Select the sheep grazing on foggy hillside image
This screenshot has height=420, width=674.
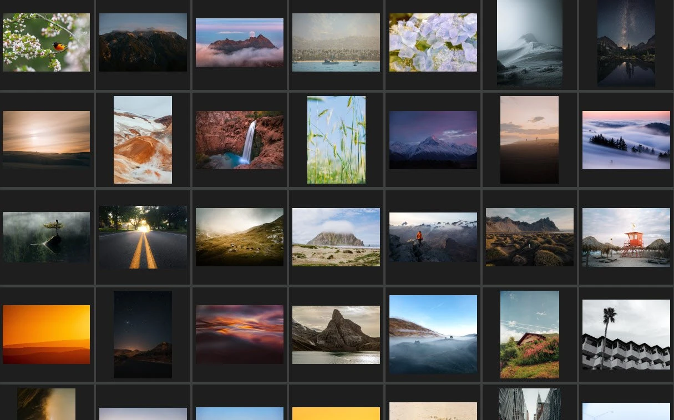point(239,237)
